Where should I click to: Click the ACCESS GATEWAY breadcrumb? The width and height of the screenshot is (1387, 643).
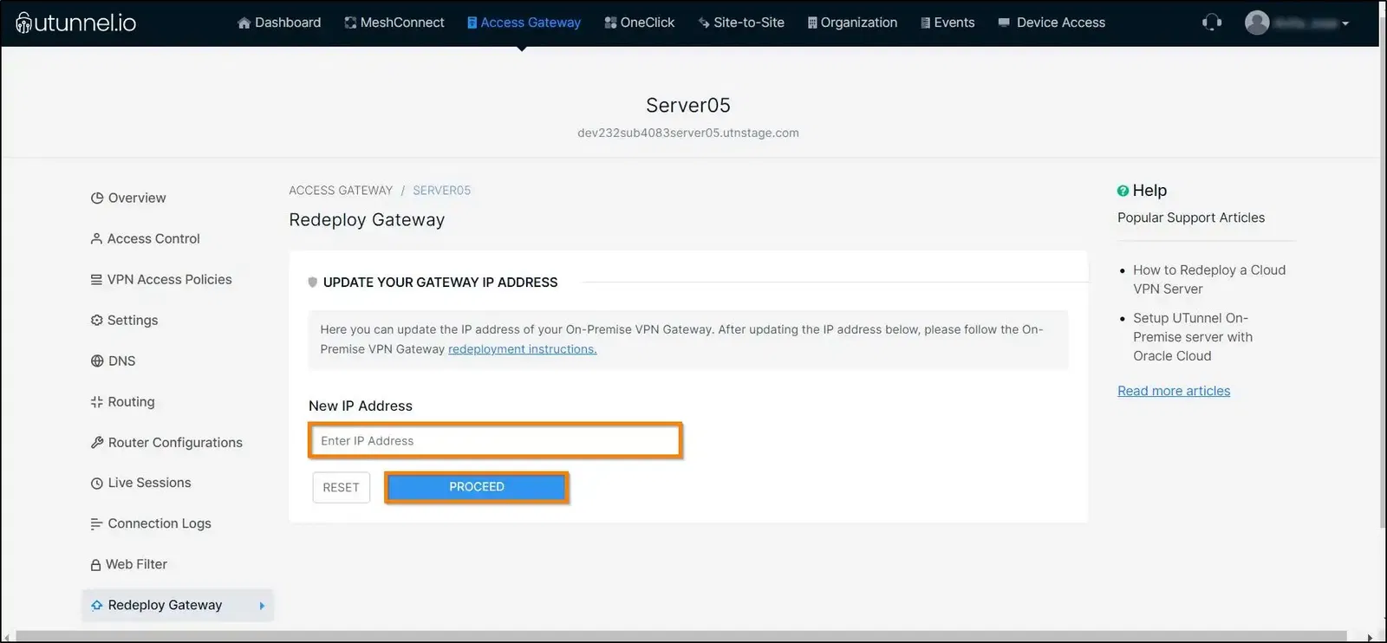tap(341, 191)
